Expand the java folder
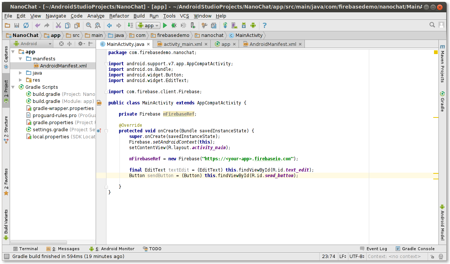 pos(21,73)
